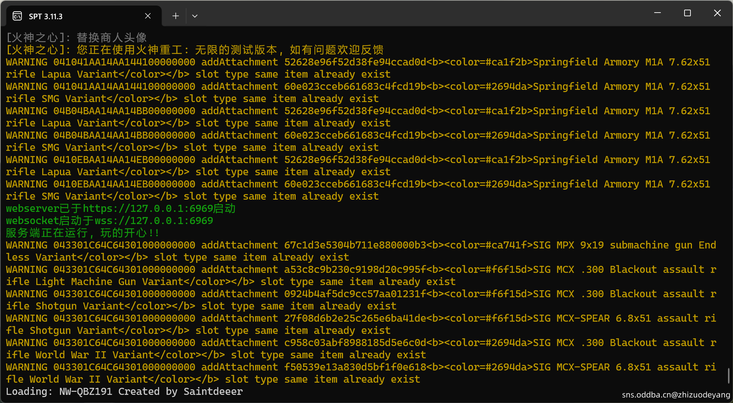Screen dimensions: 733x403
Task: Close the SPT 3.11.3 tab
Action: pyautogui.click(x=148, y=16)
